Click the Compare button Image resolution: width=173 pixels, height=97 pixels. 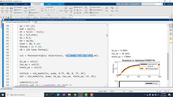point(18,7)
